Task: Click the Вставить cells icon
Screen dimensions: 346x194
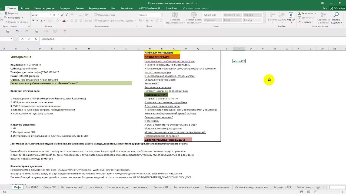Action: pyautogui.click(x=272, y=15)
